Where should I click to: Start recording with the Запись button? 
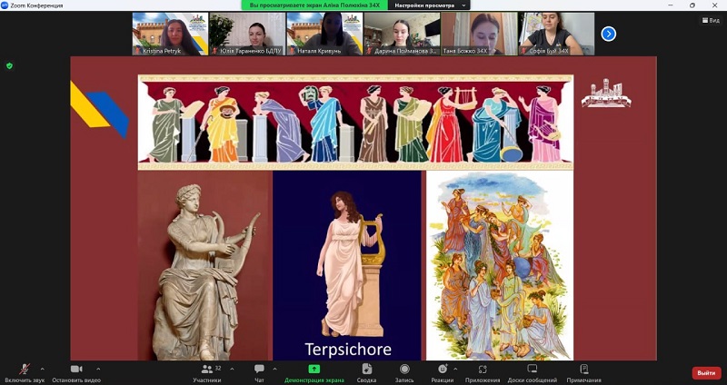pyautogui.click(x=404, y=370)
